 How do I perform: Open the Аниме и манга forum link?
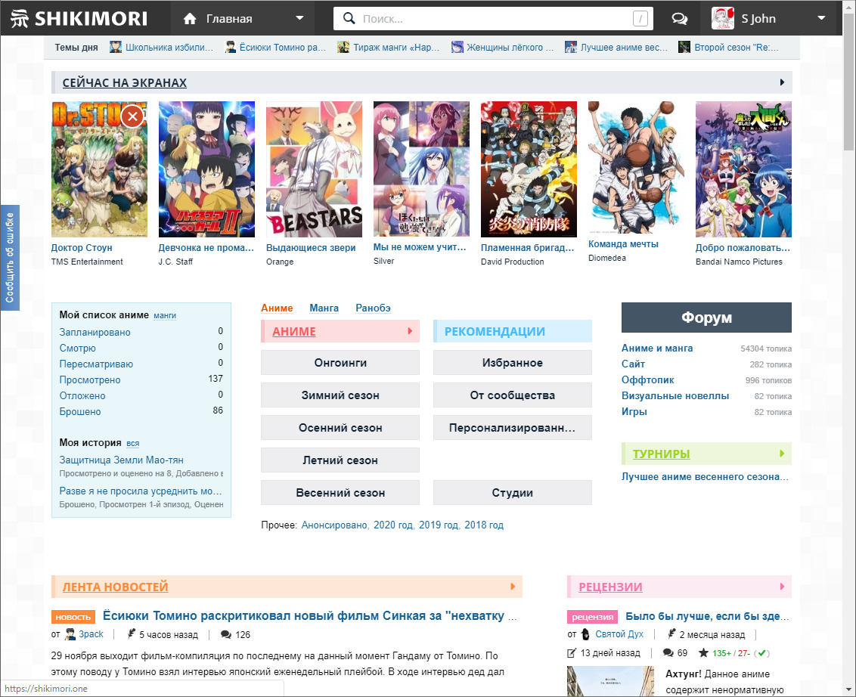point(656,348)
